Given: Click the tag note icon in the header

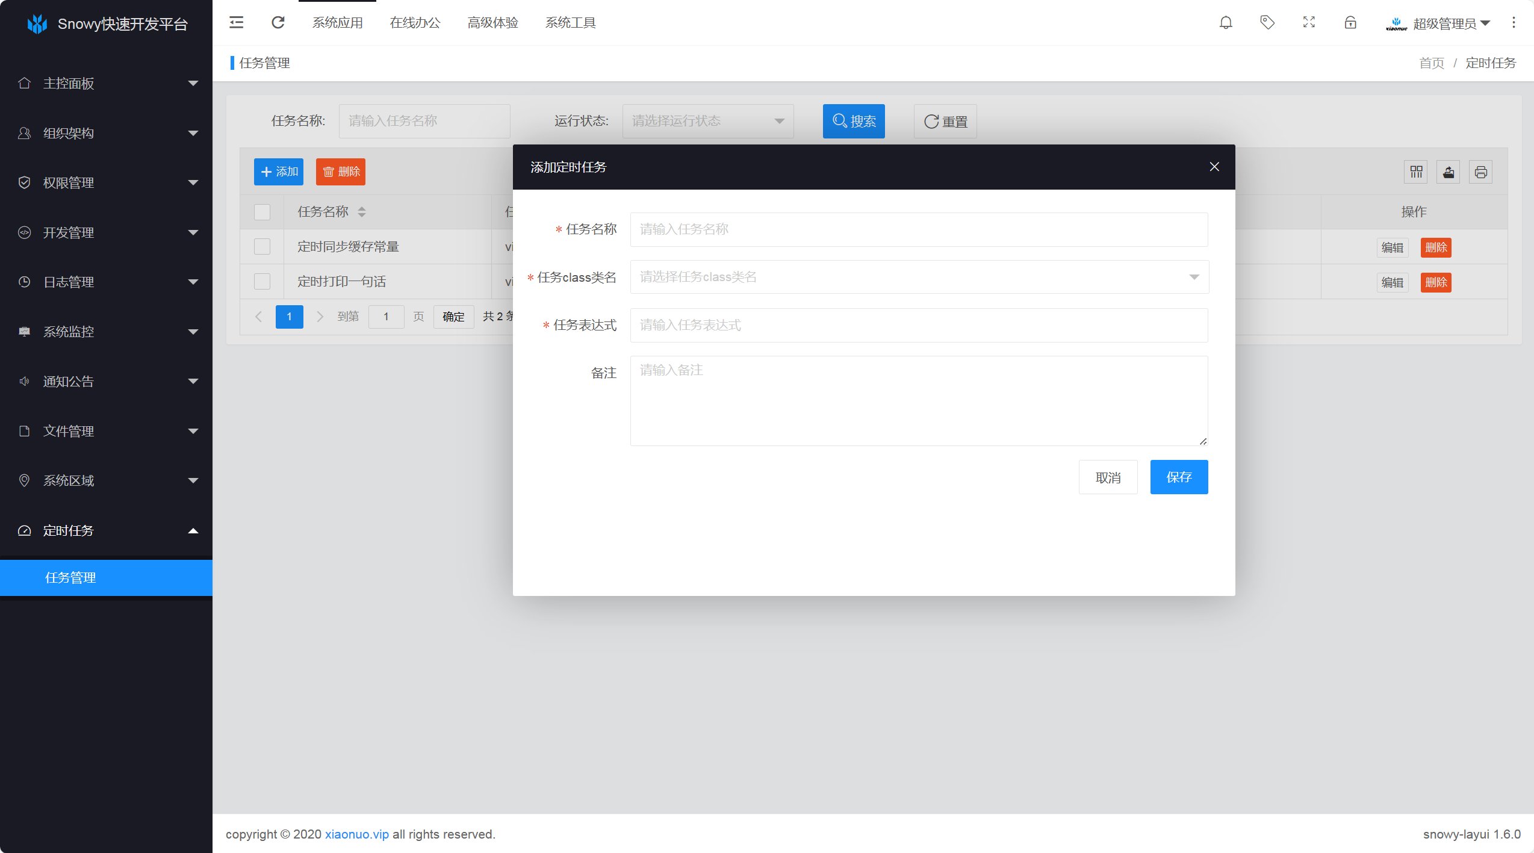Looking at the screenshot, I should point(1267,23).
